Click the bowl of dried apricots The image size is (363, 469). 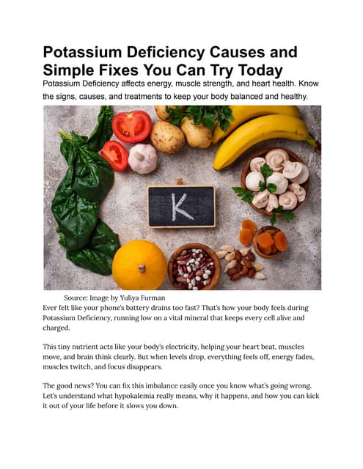tap(270, 242)
